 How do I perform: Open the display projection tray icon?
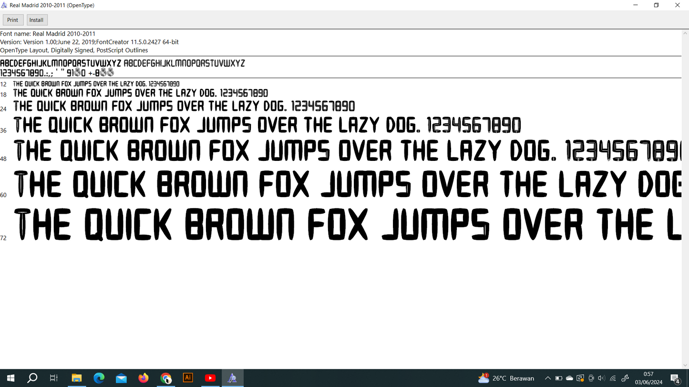(580, 378)
